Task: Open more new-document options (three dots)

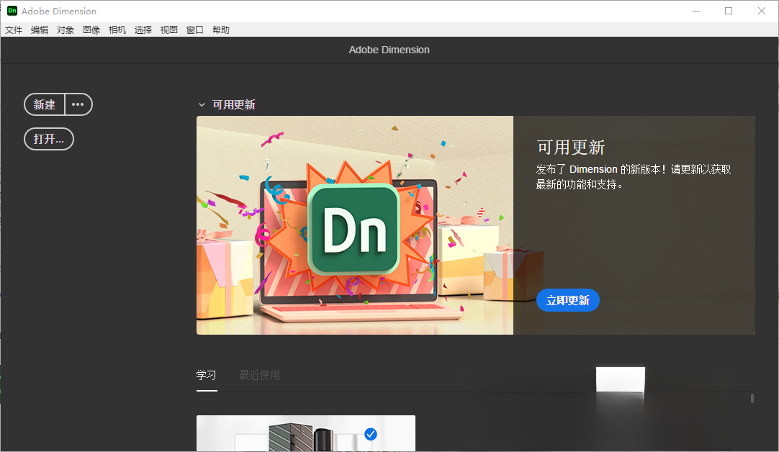Action: click(78, 104)
